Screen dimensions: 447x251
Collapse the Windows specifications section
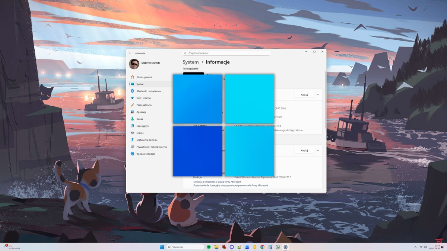(318, 150)
